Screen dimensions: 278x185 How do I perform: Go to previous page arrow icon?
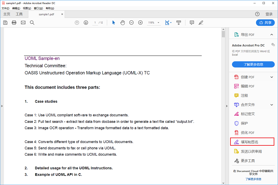click(77, 23)
